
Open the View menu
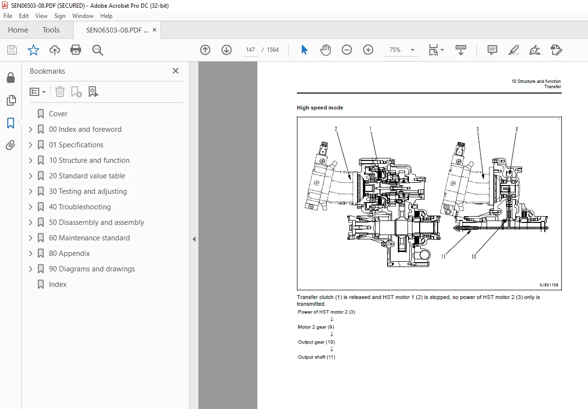pos(42,16)
